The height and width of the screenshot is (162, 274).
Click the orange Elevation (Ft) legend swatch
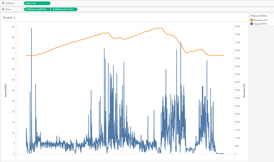pos(252,20)
